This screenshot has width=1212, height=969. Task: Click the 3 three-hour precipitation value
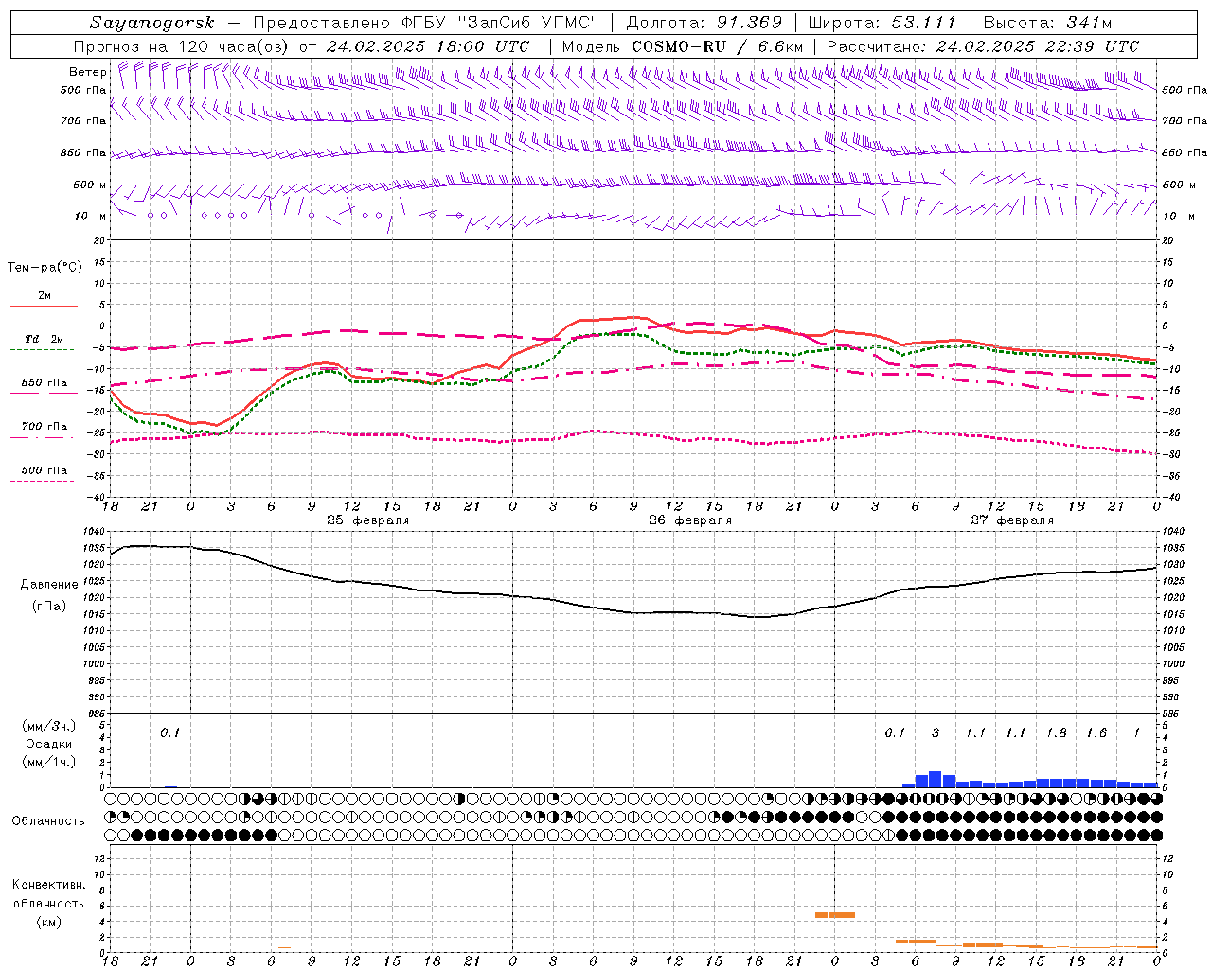[936, 732]
